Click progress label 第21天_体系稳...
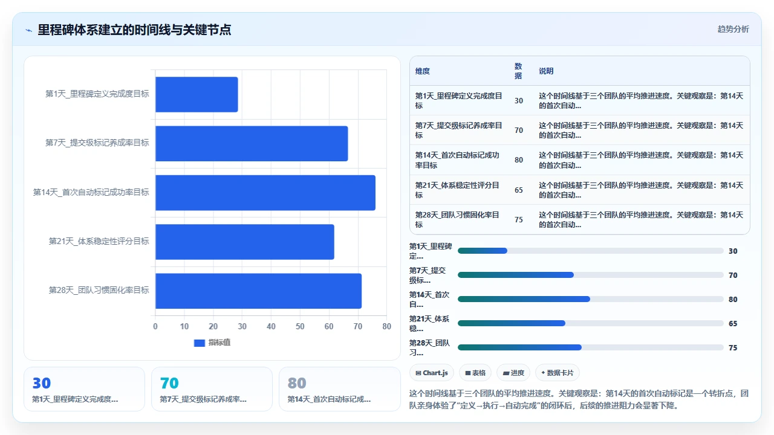Screen dimensions: 774x435 pyautogui.click(x=431, y=323)
